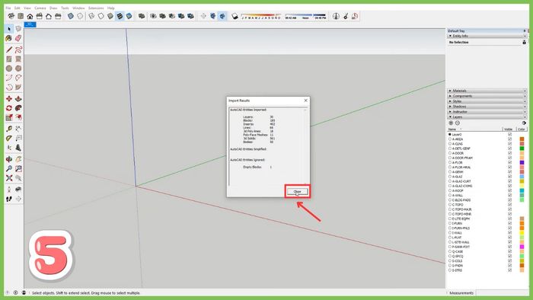Open the color swatch for A-FLOR
Viewport: 533px width, 300px height.
click(522, 162)
